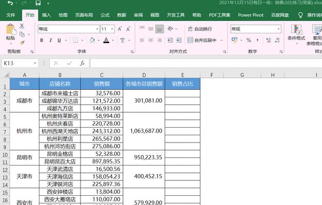Open font color dropdown arrow
The height and width of the screenshot is (205, 322).
113,40
